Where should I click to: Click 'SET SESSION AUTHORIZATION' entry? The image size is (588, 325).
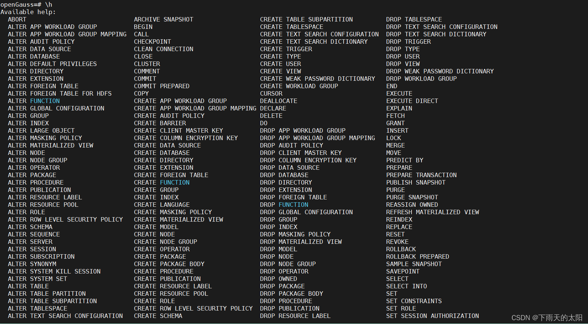(x=433, y=316)
